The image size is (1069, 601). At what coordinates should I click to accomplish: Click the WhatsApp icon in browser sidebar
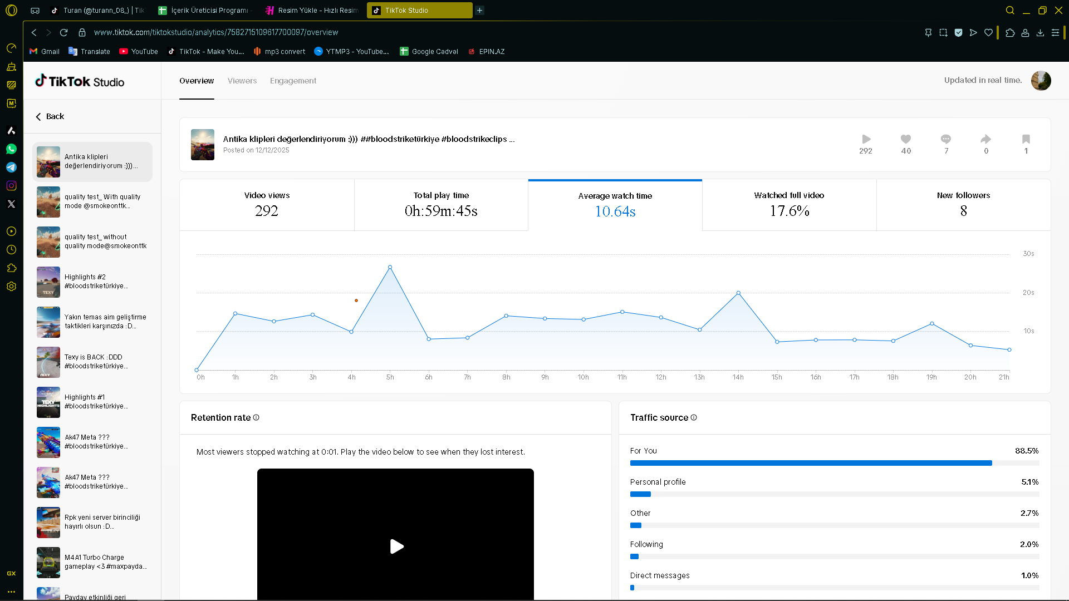coord(11,149)
